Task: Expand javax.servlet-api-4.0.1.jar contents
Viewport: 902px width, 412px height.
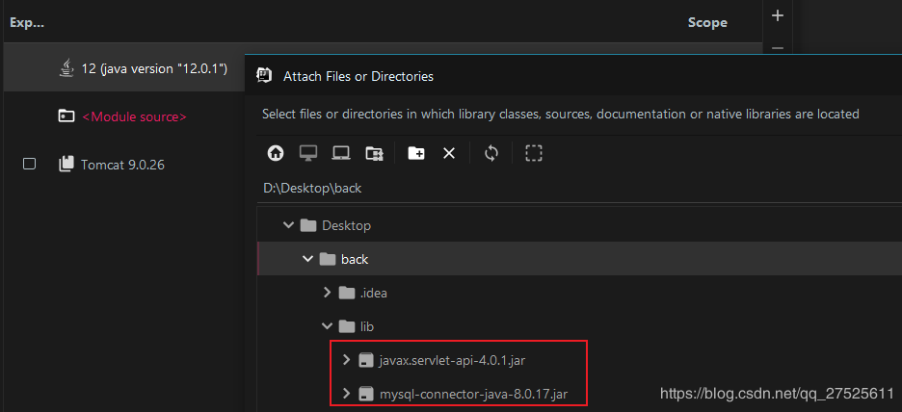Action: (347, 360)
